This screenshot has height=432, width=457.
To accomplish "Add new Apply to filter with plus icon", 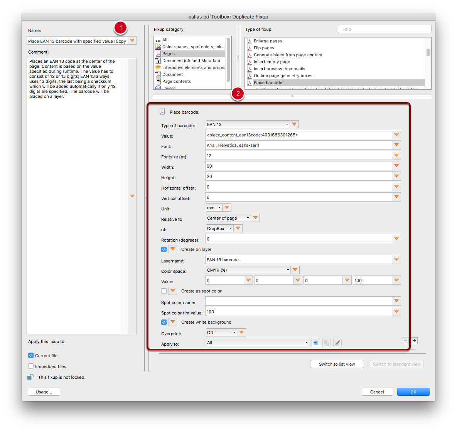I will pos(315,343).
